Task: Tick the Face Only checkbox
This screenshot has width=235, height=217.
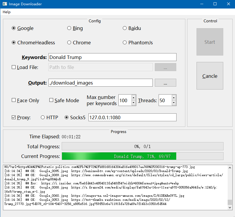Action: pyautogui.click(x=26, y=100)
